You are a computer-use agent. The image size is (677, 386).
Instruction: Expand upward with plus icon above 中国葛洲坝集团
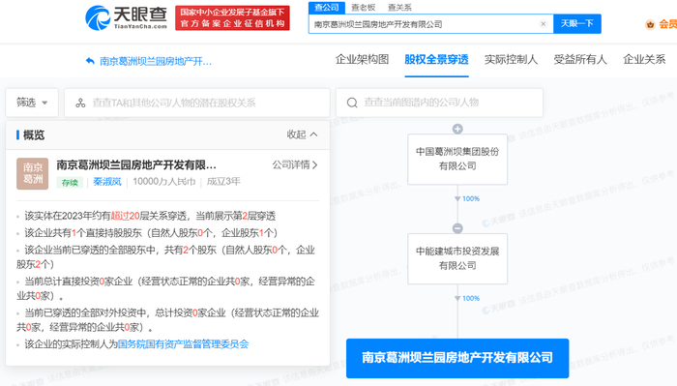[457, 129]
